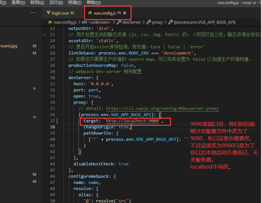Click the host '0.0.0.0' value
Image resolution: width=262 pixels, height=203 pixels.
100,84
